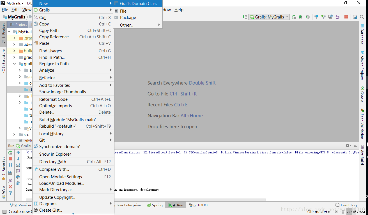368x215 pixels.
Task: Click the Down Stack Trace arrow
Action: click(18, 159)
